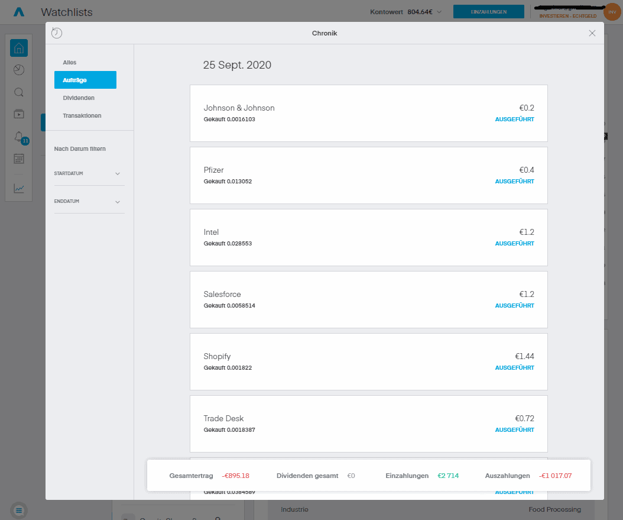623x520 pixels.
Task: Open the video play icon in the sidebar
Action: (19, 114)
